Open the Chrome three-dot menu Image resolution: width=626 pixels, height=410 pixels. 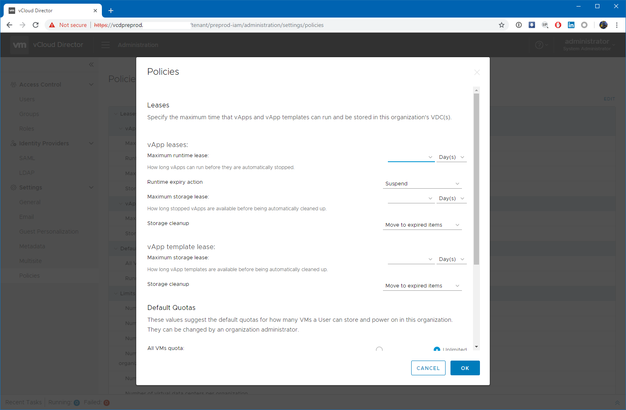[617, 25]
